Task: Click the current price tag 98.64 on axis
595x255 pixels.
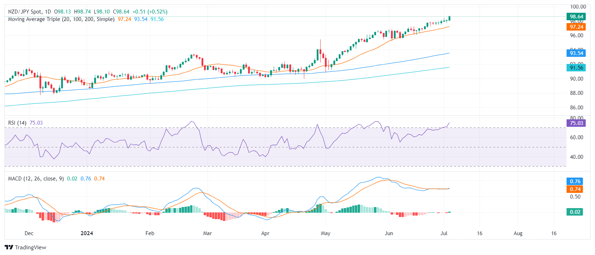Action: tap(576, 16)
